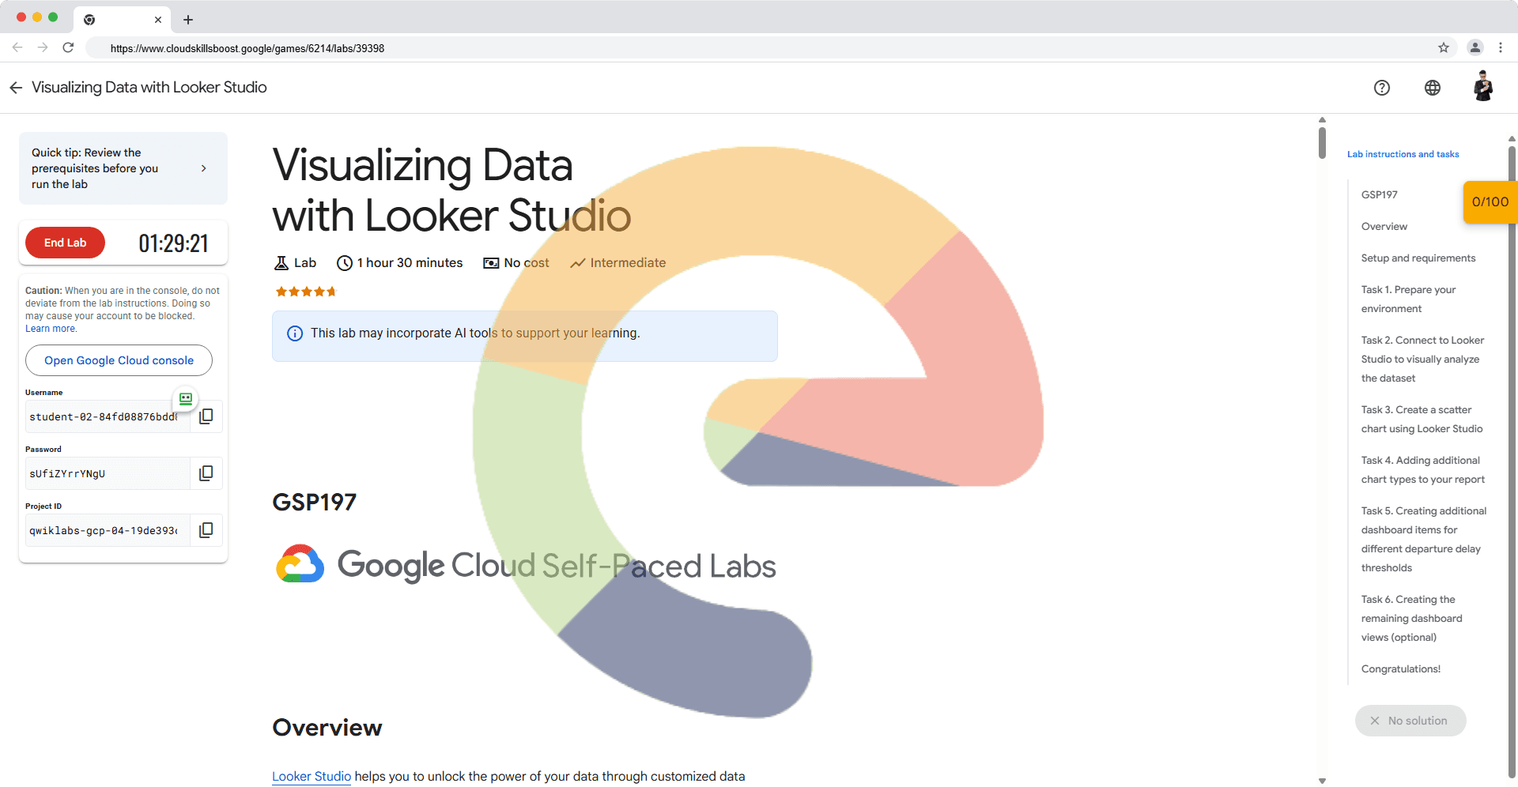Go back using the header arrow icon
Viewport: 1518px width, 787px height.
(x=16, y=88)
